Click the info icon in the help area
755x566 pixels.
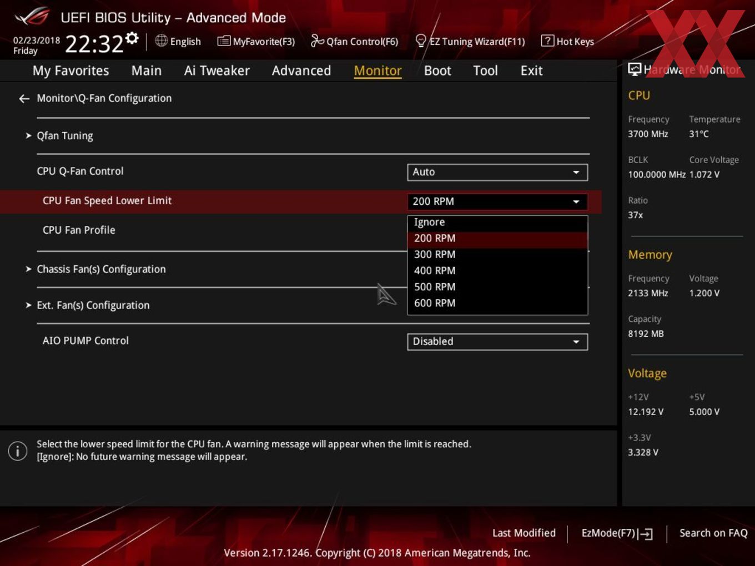18,451
